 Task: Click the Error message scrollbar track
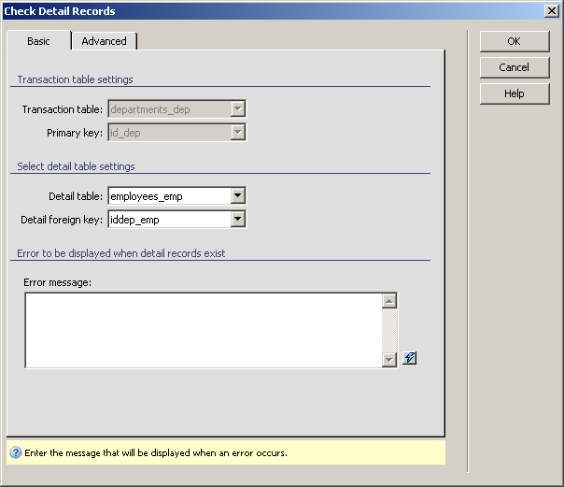coord(390,330)
